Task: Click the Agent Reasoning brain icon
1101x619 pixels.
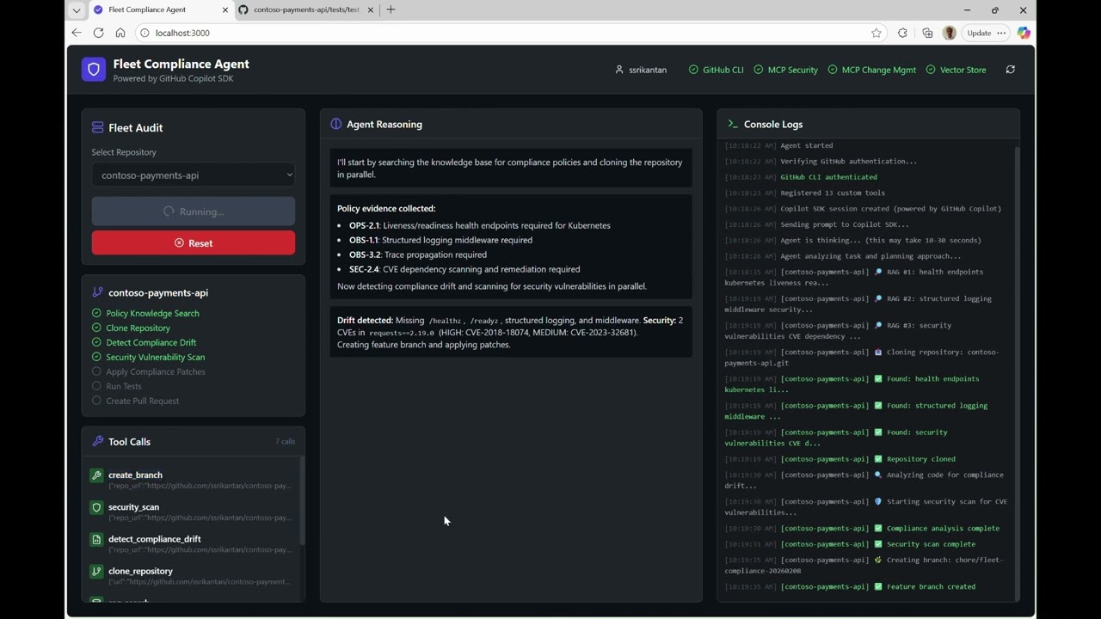Action: pos(336,124)
